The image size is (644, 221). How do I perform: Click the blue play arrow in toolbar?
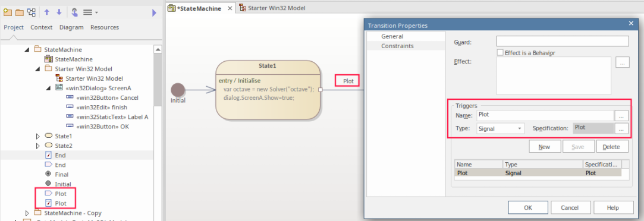[154, 12]
